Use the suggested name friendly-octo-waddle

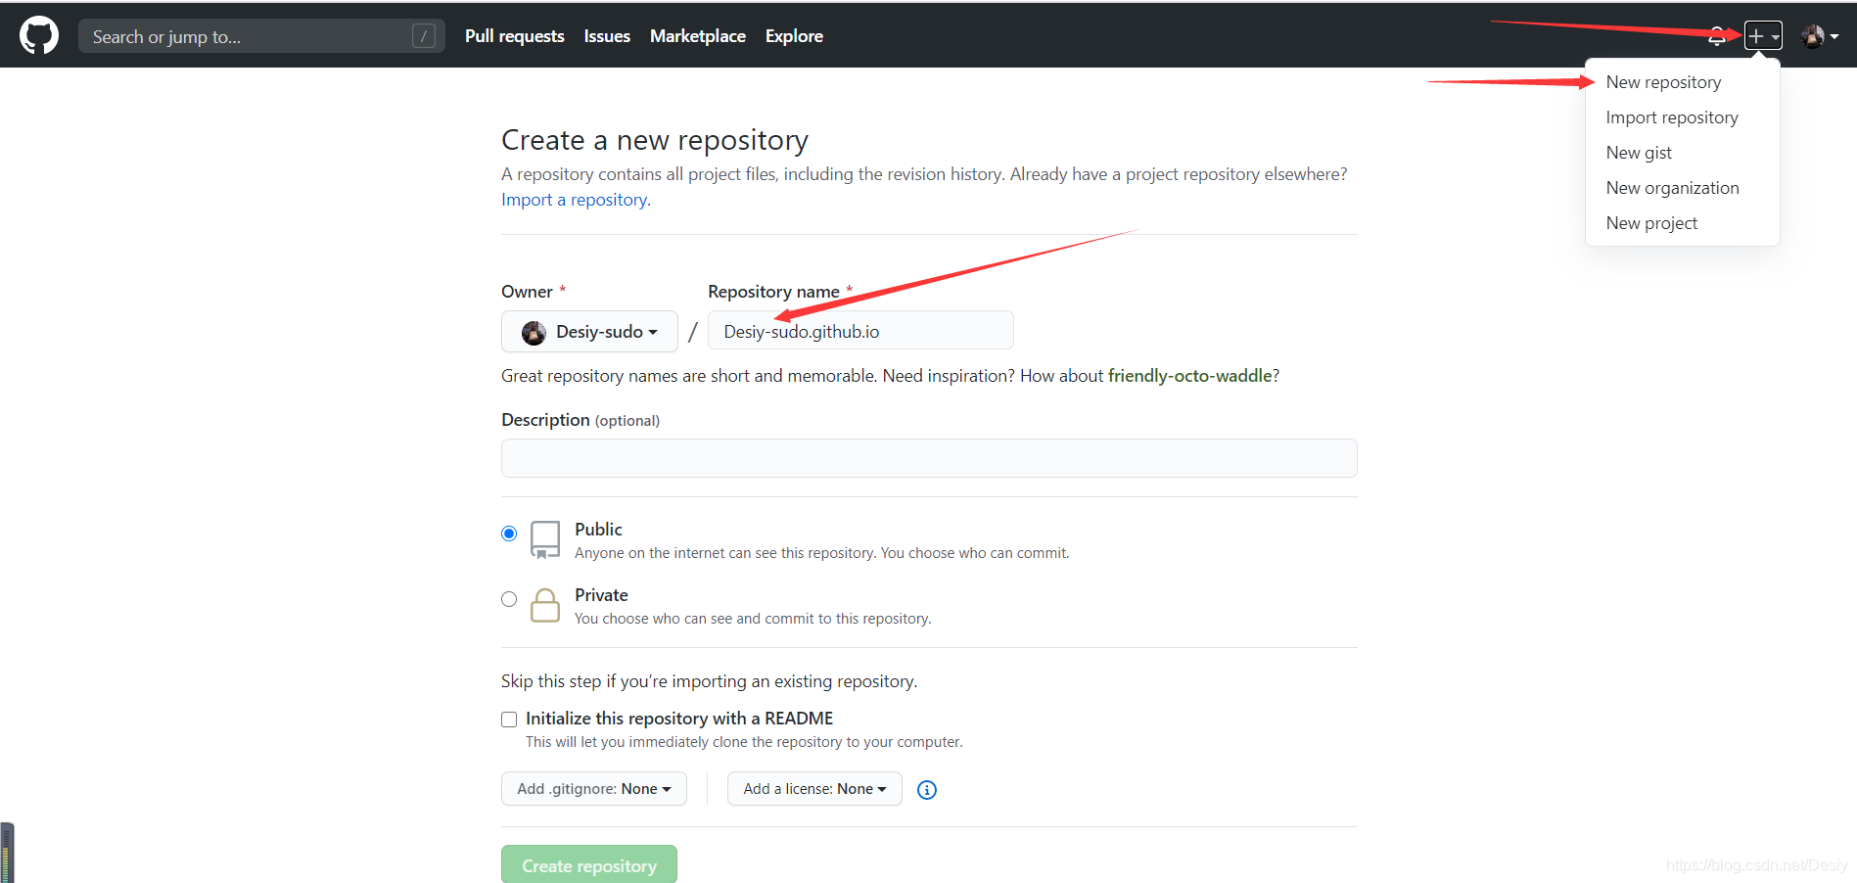click(x=1190, y=376)
